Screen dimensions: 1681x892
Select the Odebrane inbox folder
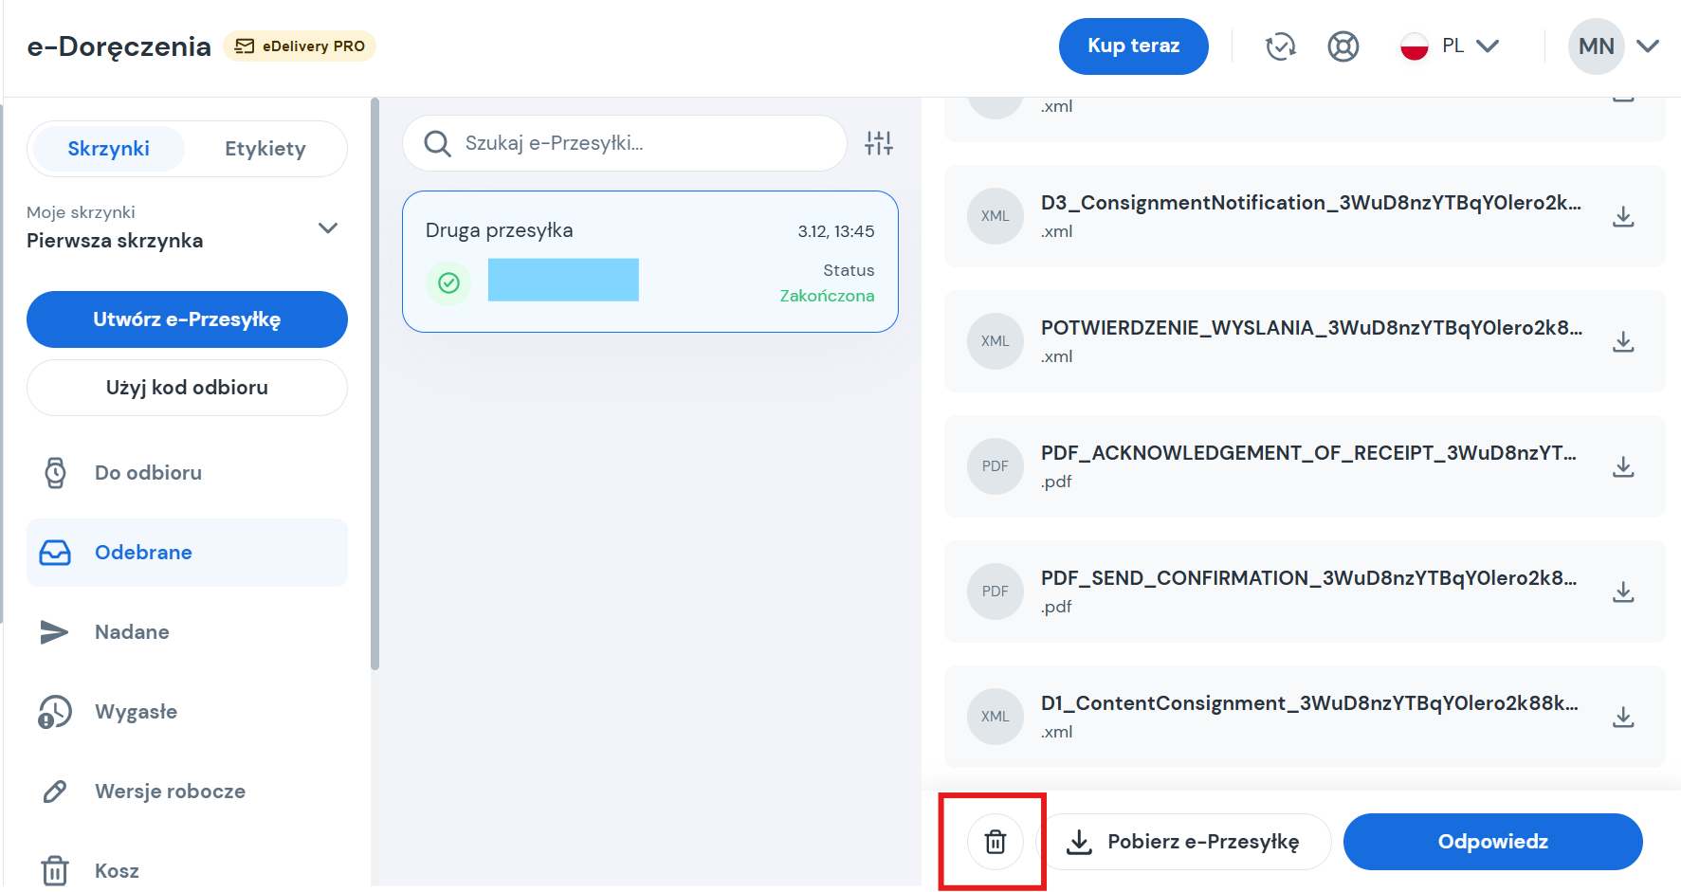pyautogui.click(x=142, y=552)
